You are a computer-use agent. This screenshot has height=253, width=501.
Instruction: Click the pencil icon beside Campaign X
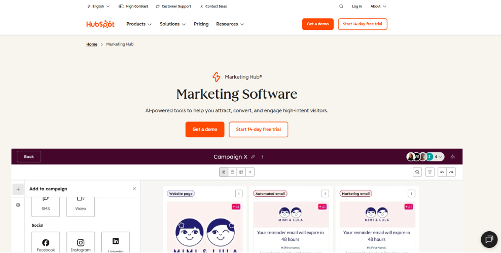[253, 157]
